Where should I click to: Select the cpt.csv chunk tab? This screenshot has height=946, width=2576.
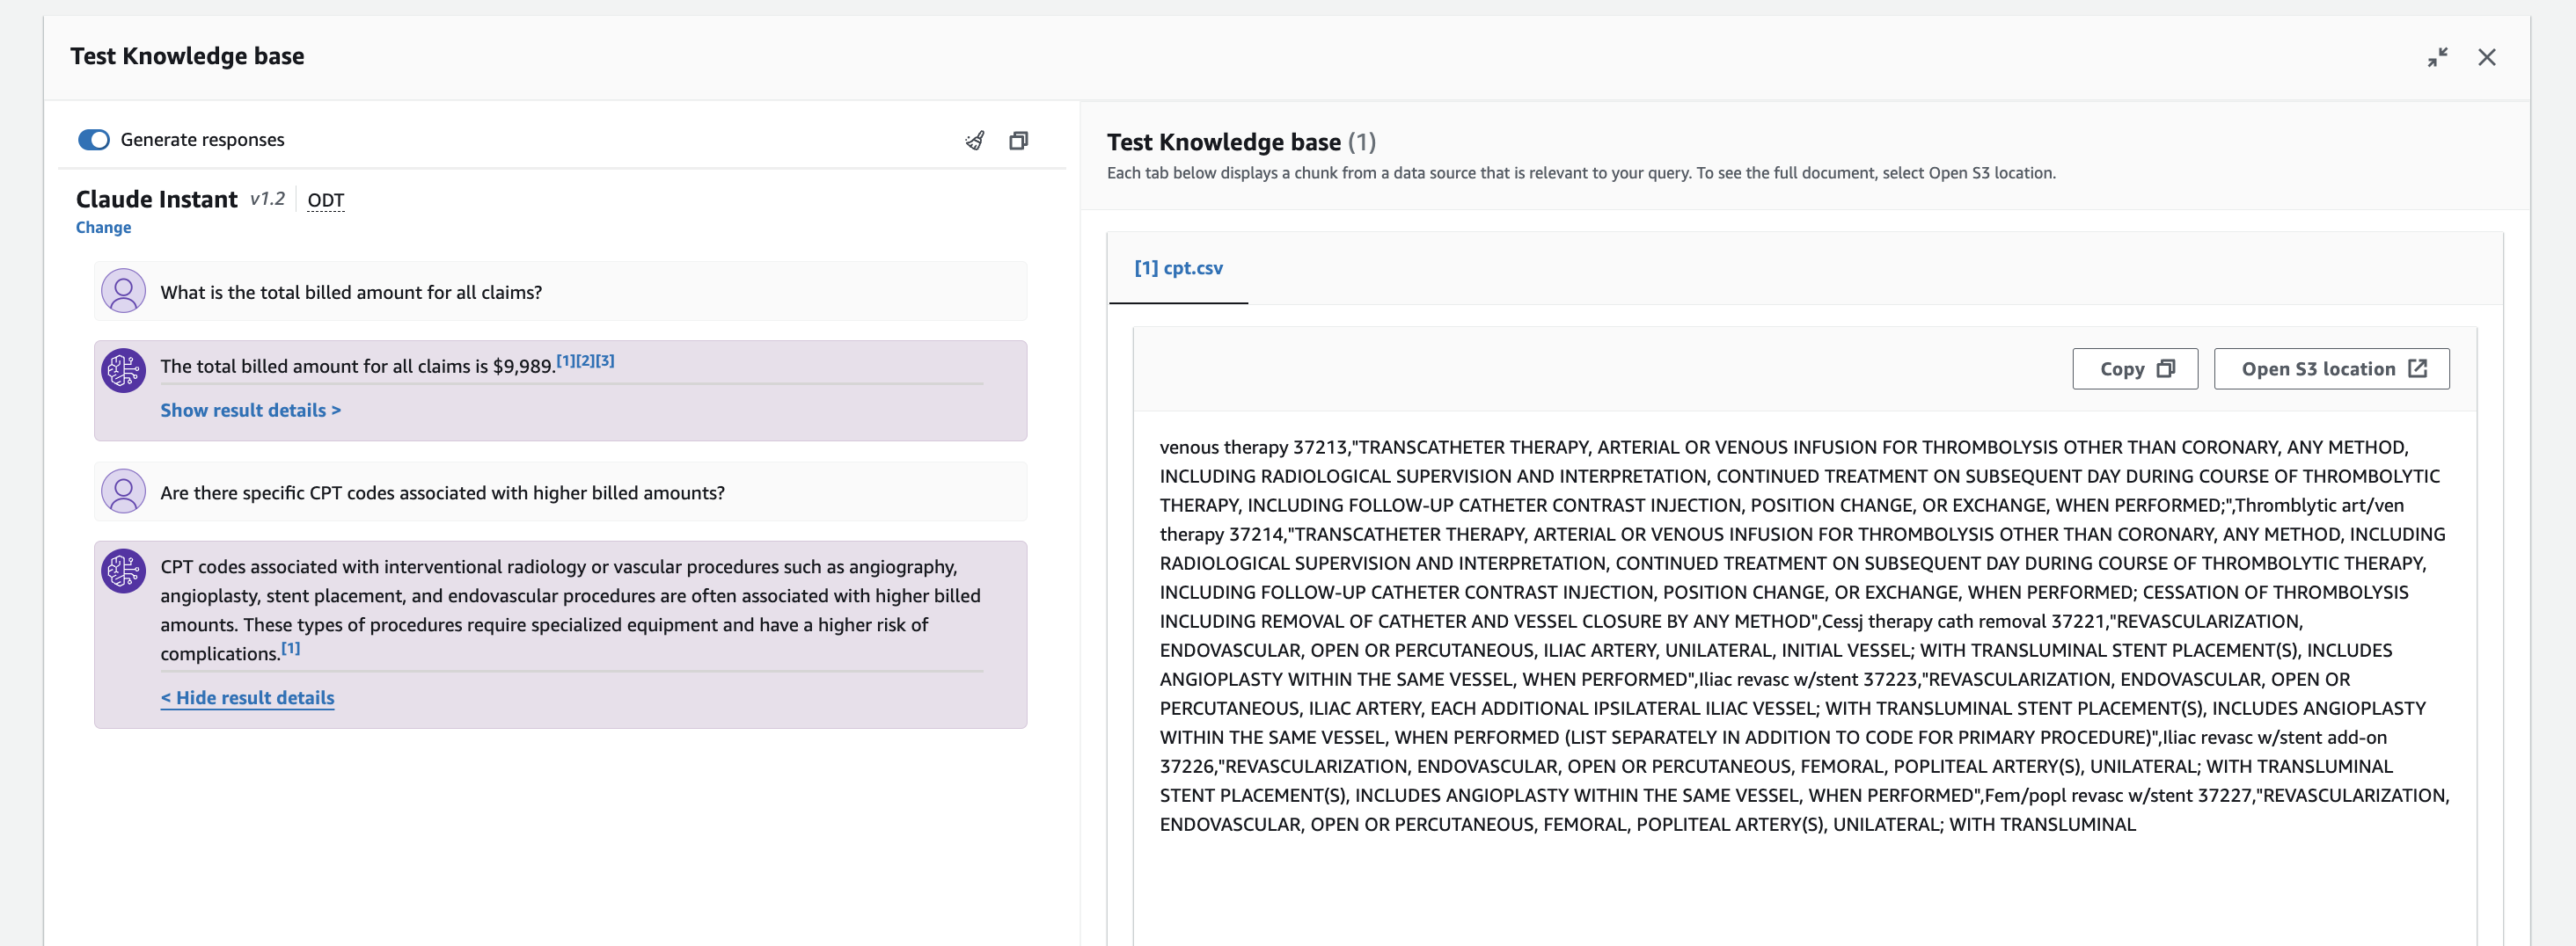(1178, 268)
